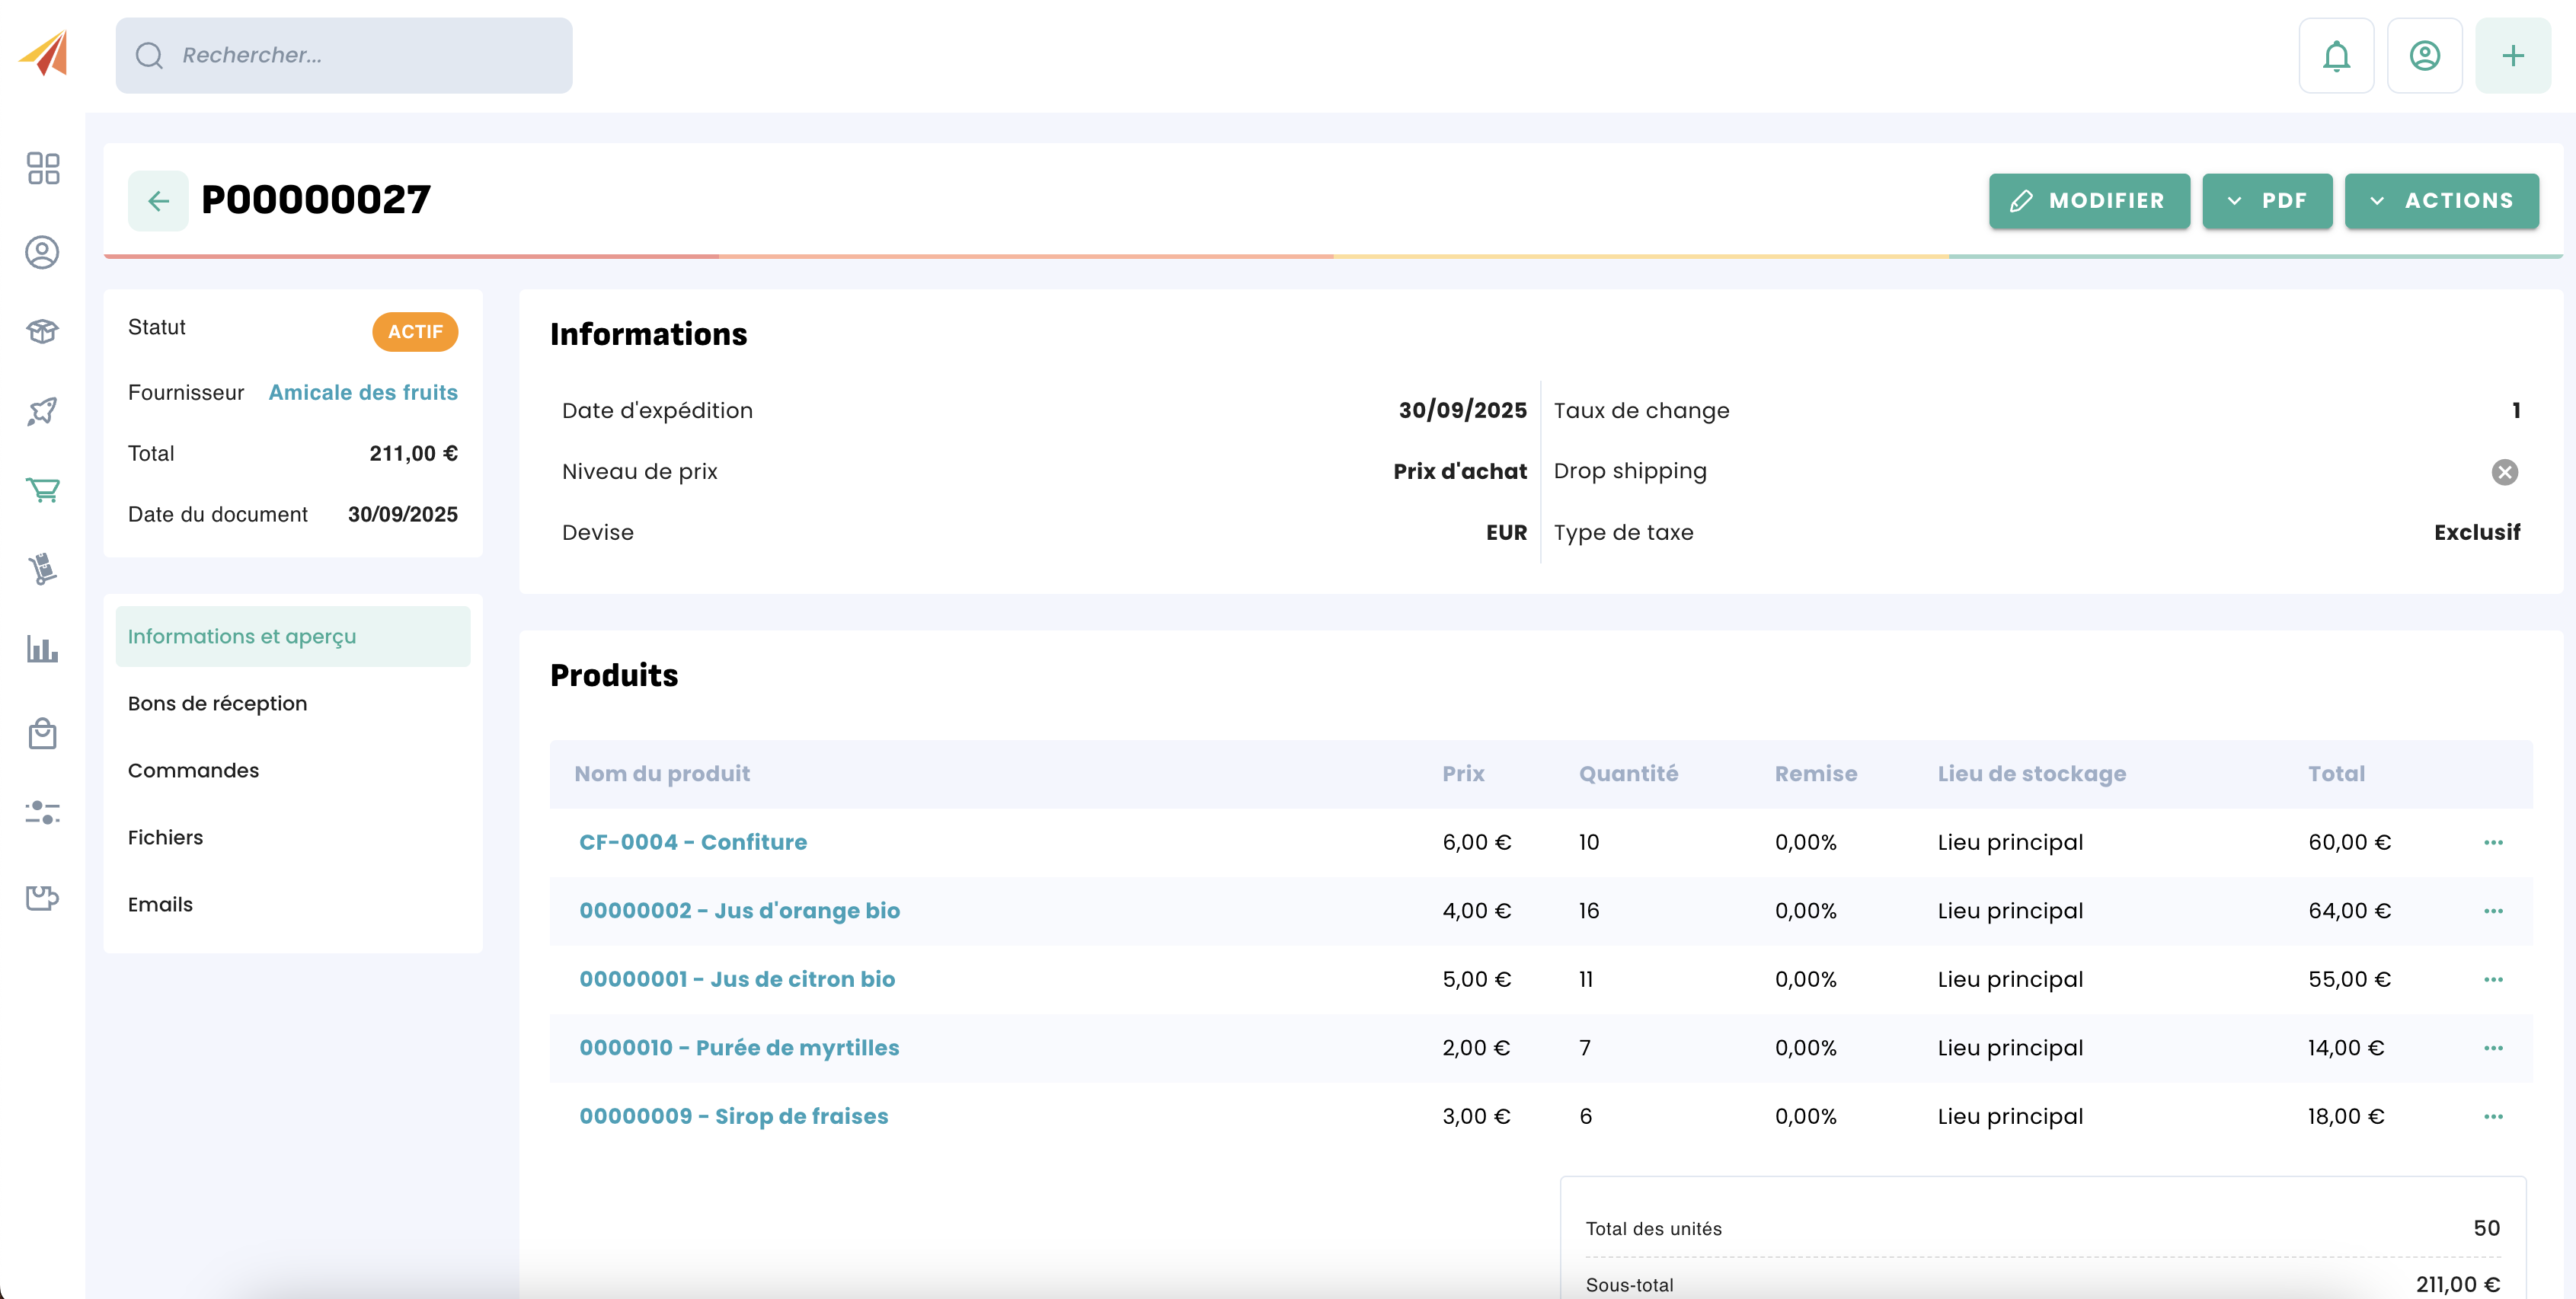Open the user profile icon top right
Viewport: 2576px width, 1299px height.
(x=2424, y=56)
